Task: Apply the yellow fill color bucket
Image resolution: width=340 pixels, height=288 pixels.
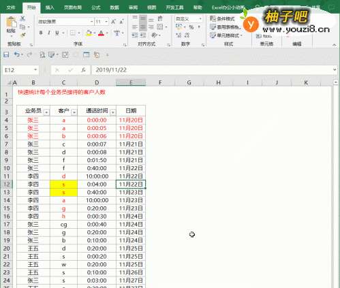Action: point(89,33)
